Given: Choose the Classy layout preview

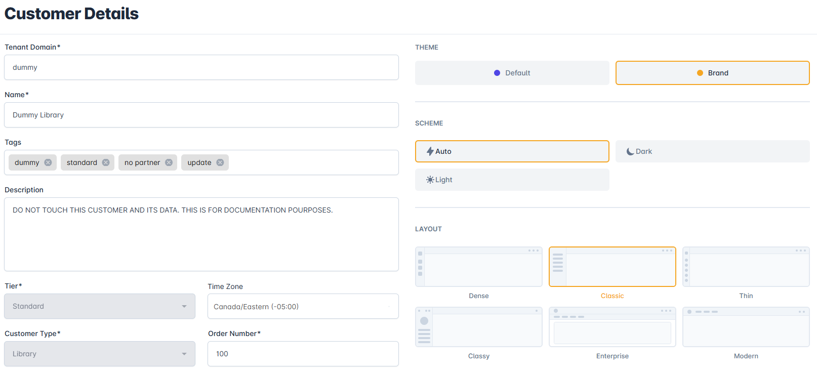Looking at the screenshot, I should tap(478, 327).
